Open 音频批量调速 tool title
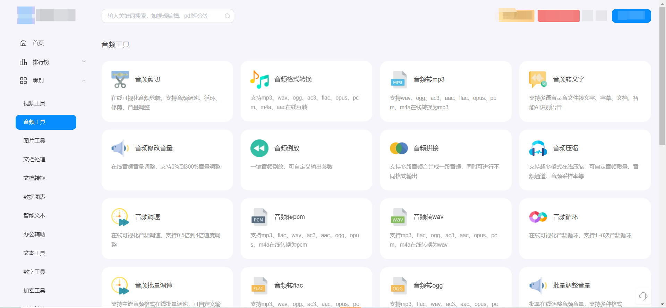This screenshot has width=666, height=308. click(x=154, y=285)
